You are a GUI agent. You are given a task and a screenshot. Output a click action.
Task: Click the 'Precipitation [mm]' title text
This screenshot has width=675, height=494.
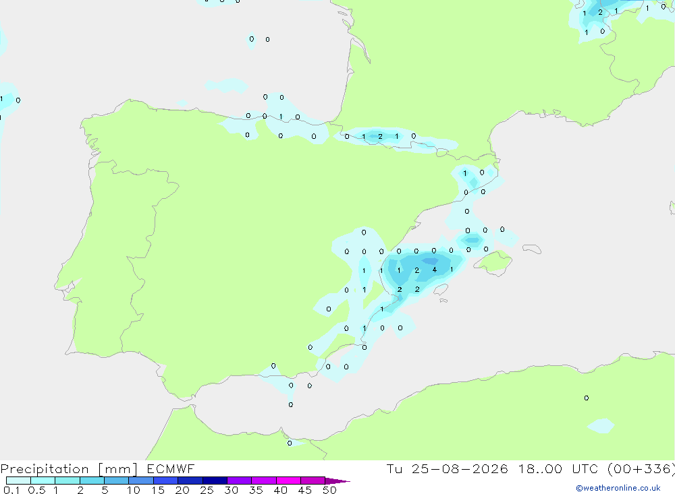[x=69, y=469]
